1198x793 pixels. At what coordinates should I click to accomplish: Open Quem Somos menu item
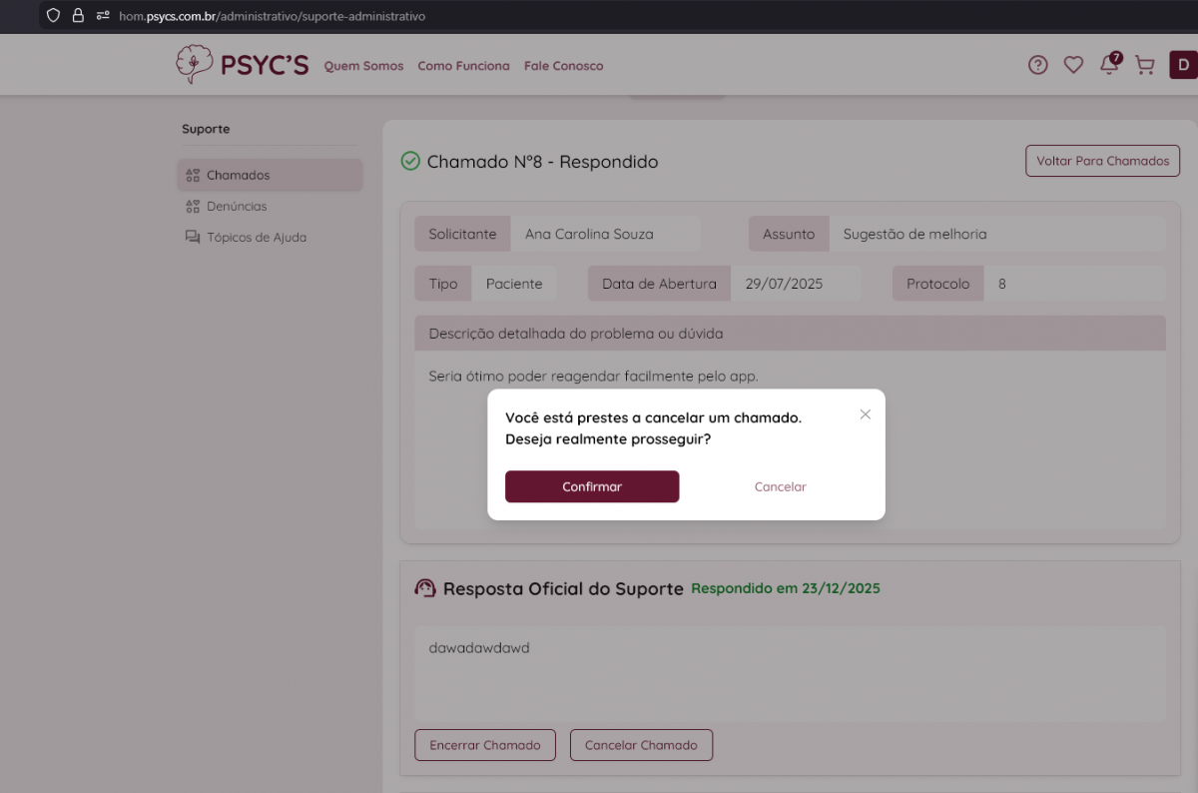click(x=363, y=66)
